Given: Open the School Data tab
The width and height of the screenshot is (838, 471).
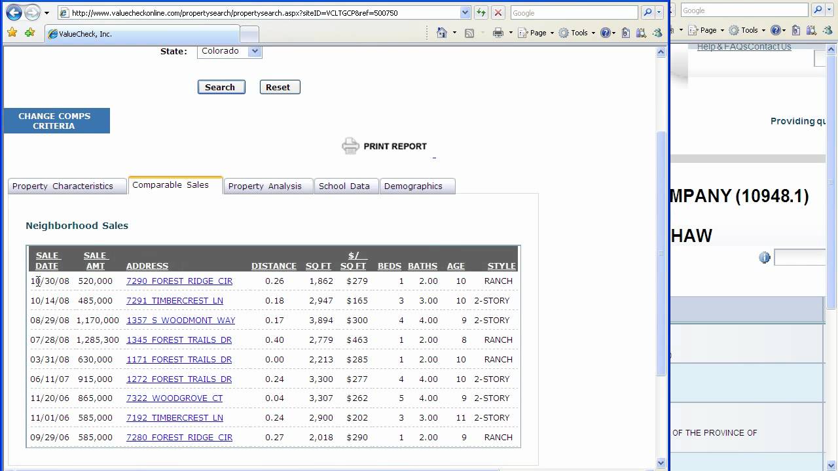Looking at the screenshot, I should pos(346,186).
